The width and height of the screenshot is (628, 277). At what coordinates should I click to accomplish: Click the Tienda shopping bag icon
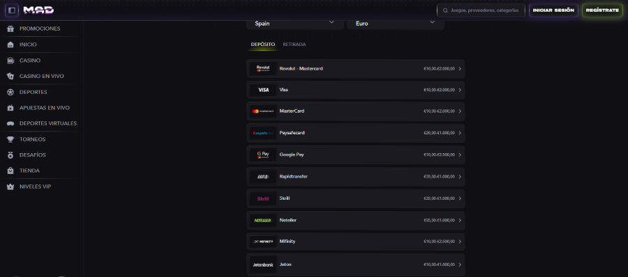click(10, 171)
